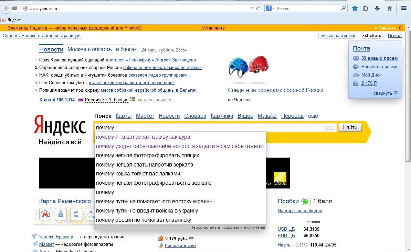
Task: Click the reload page icon in address bar
Action: 258,8
